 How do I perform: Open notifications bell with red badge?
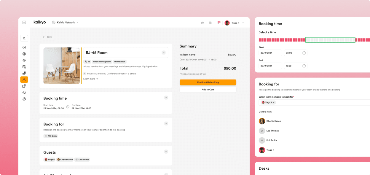coord(218,23)
